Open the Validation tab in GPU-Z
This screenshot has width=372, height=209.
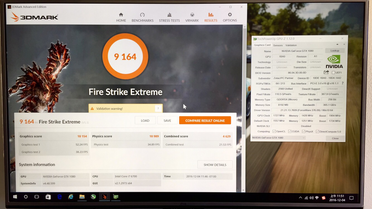click(291, 45)
